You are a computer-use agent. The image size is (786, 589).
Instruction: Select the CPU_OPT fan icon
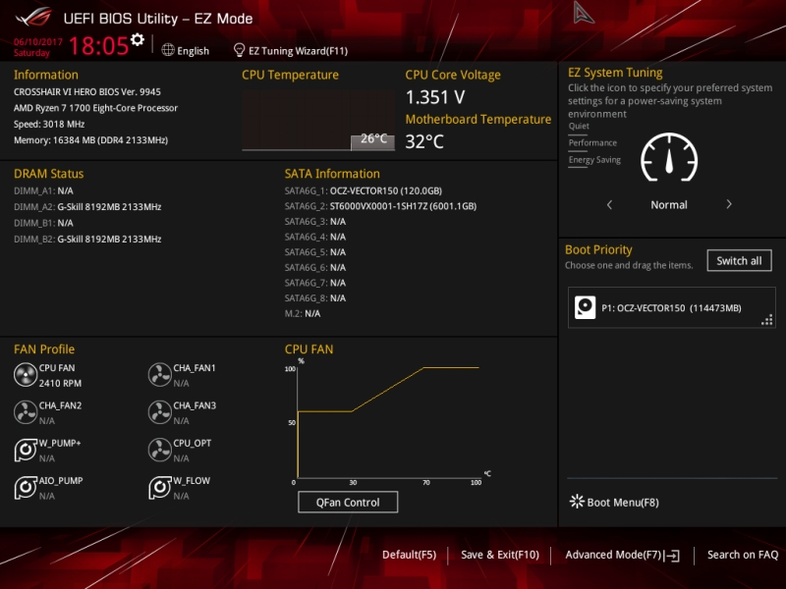[160, 450]
